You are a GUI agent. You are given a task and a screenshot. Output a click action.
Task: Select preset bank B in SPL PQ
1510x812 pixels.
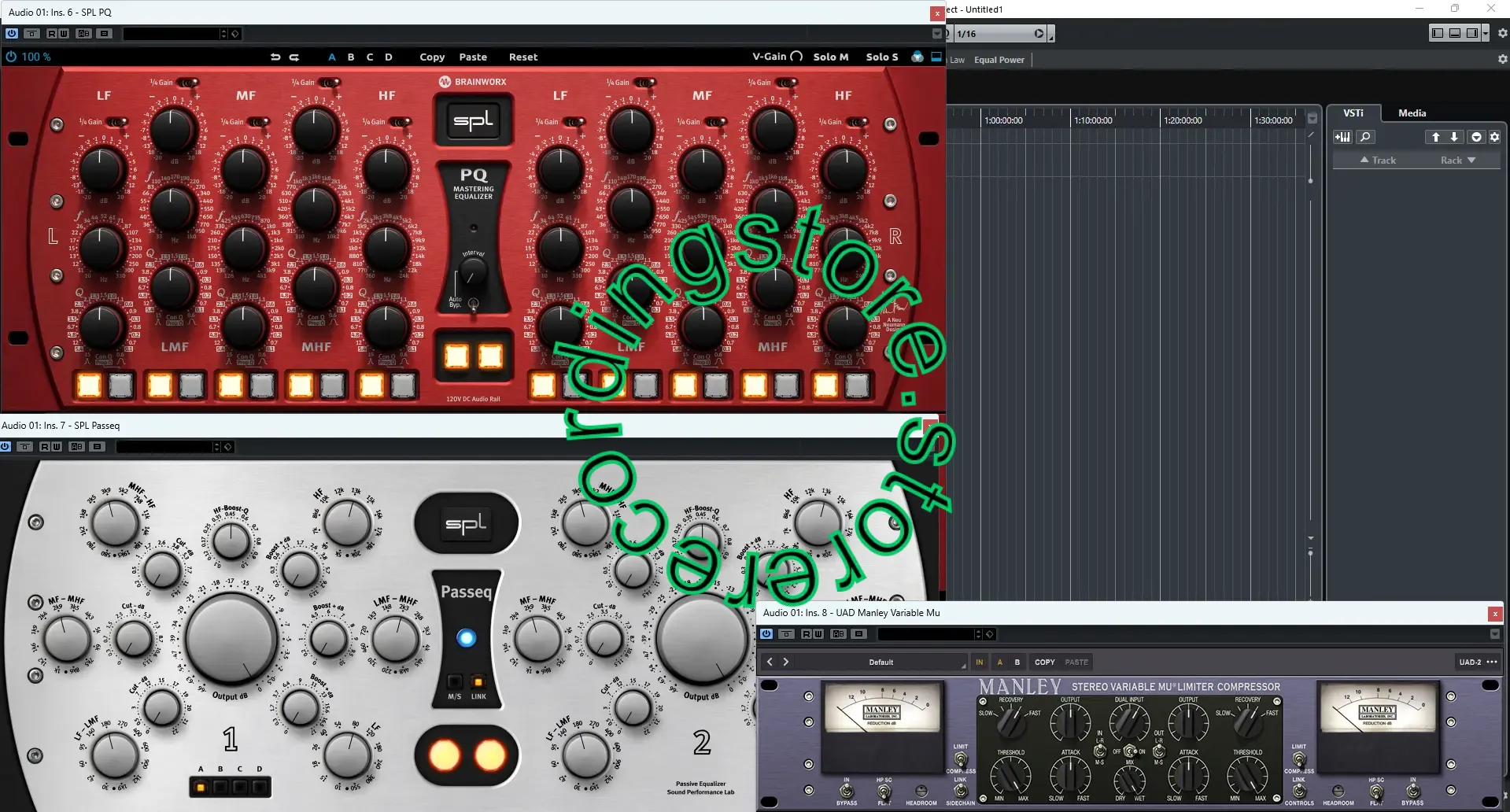click(351, 57)
